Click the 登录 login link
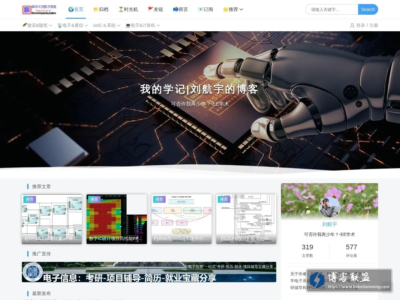The height and width of the screenshot is (300, 400). coord(360,25)
